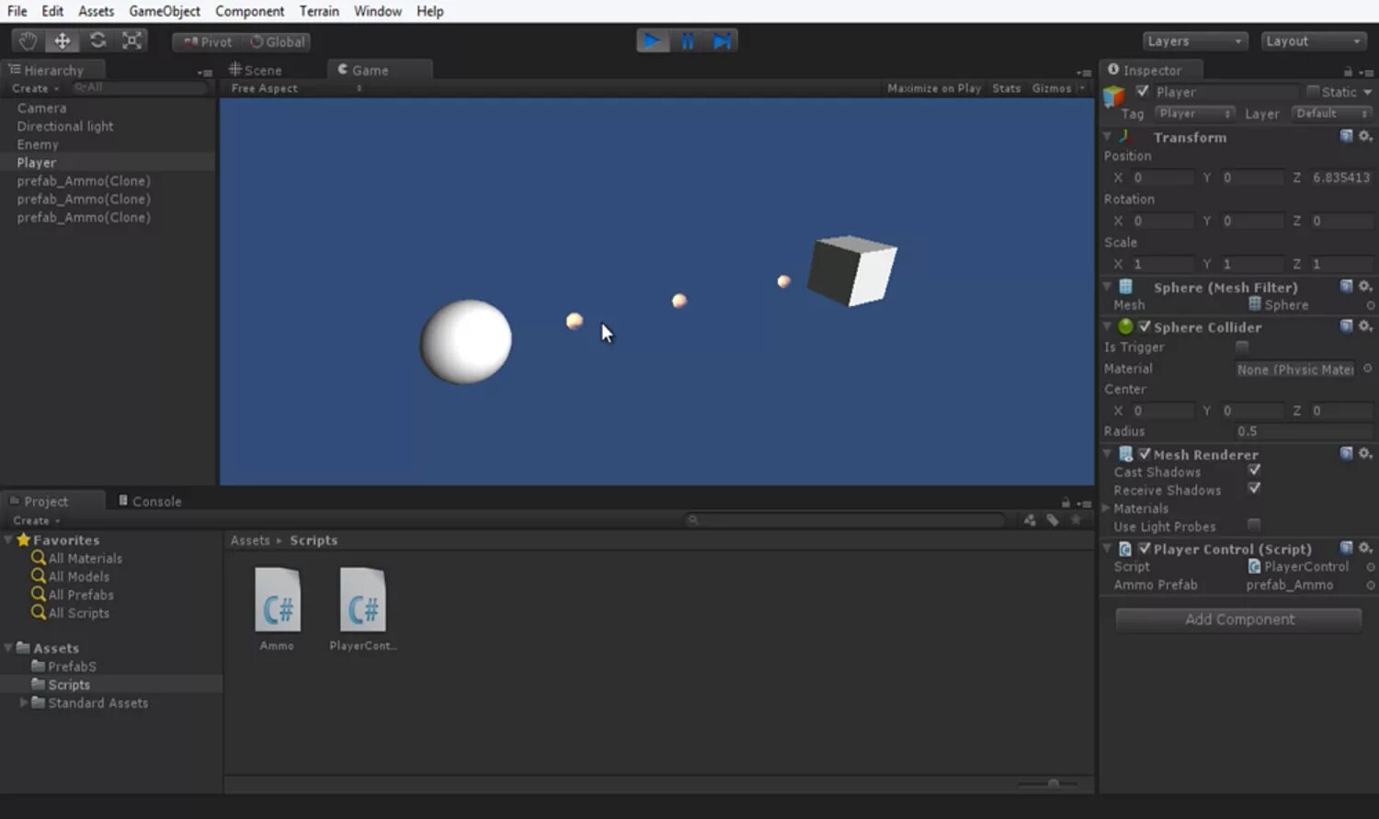The image size is (1379, 819).
Task: Open the Tag dropdown
Action: pos(1193,113)
